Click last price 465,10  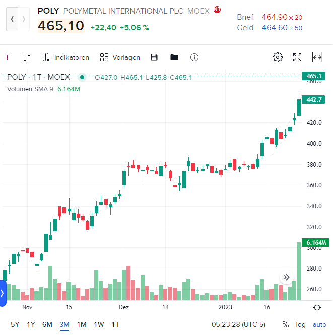click(61, 26)
